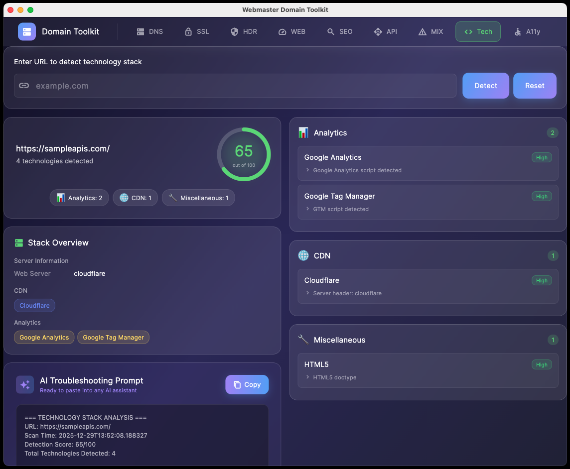This screenshot has width=570, height=469.
Task: Click the Domain Toolkit logo icon
Action: click(x=26, y=31)
